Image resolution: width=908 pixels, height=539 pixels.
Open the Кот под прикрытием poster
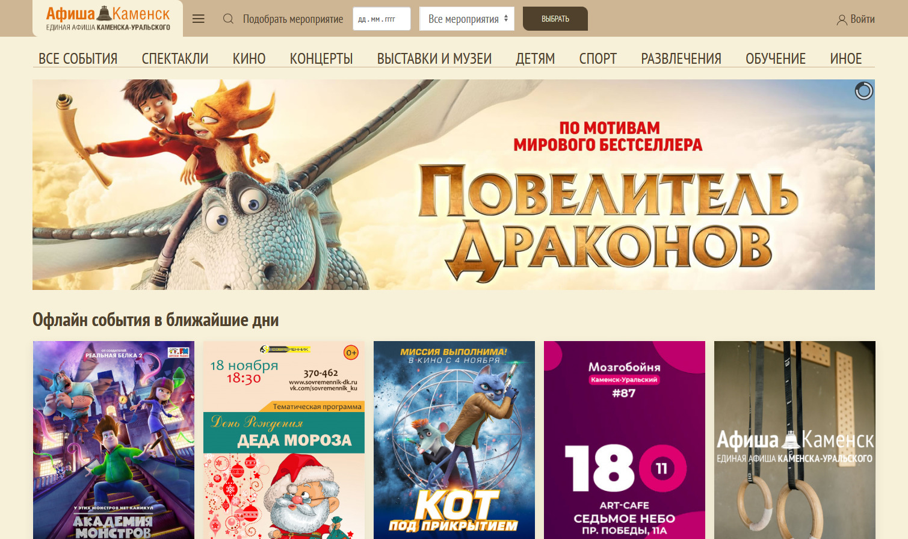point(454,440)
